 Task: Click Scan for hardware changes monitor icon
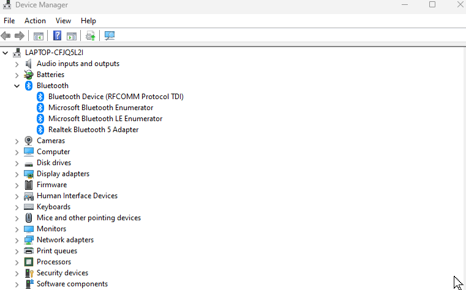pyautogui.click(x=110, y=35)
